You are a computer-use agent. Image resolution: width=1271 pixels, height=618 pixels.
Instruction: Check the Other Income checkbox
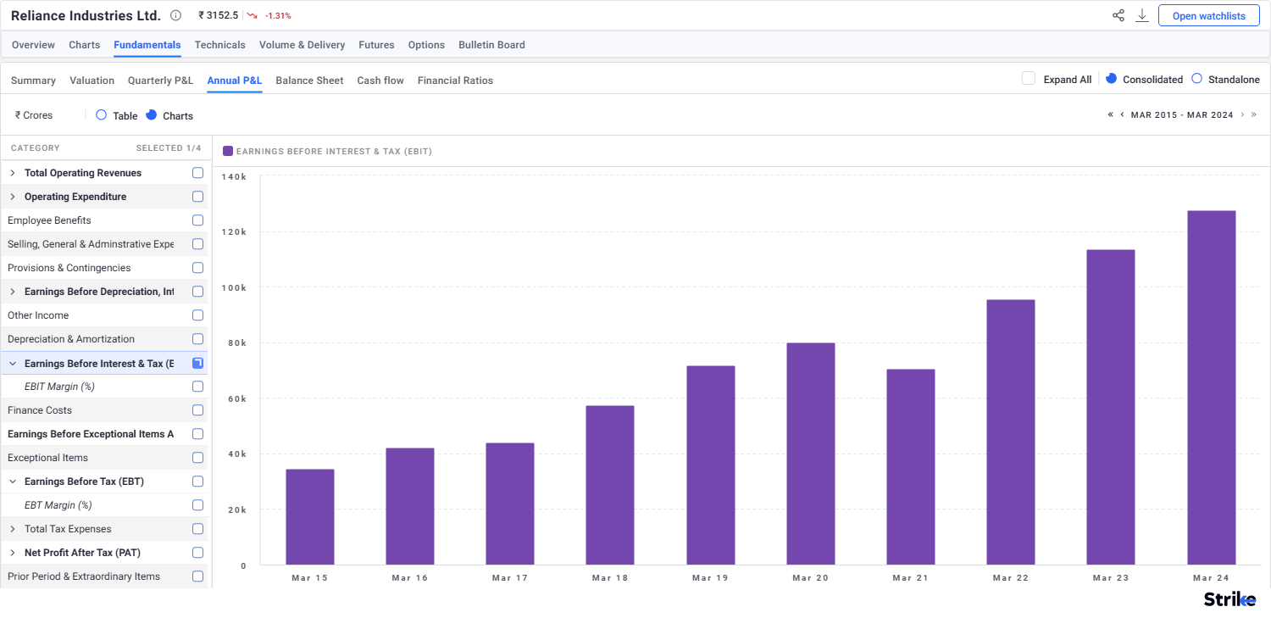pos(197,315)
